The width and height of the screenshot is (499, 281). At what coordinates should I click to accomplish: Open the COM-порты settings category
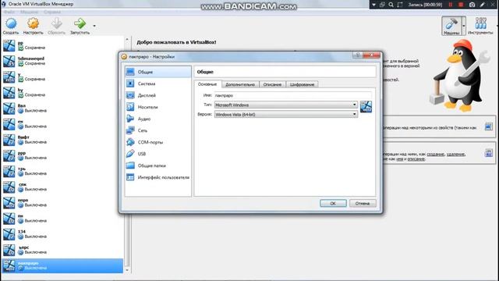click(x=158, y=142)
